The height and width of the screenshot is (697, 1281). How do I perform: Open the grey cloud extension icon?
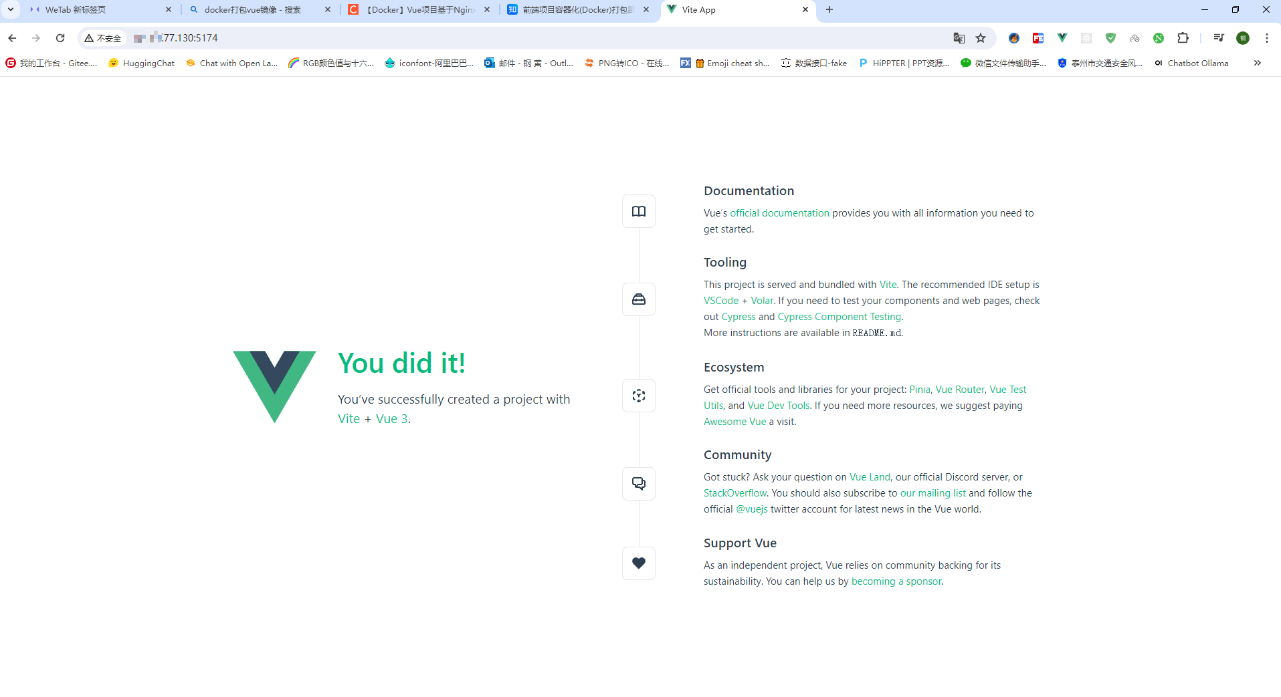(1135, 38)
